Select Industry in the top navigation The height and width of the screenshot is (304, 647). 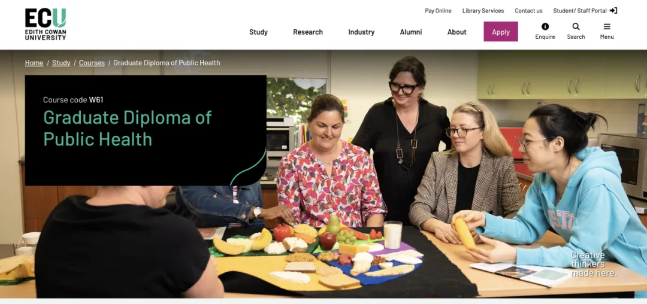click(x=361, y=32)
